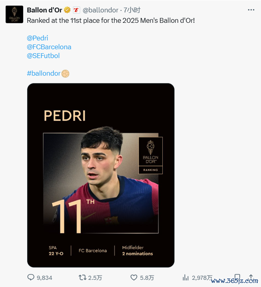The height and width of the screenshot is (287, 261).
Task: Click the share upload-arrow icon
Action: [251, 277]
